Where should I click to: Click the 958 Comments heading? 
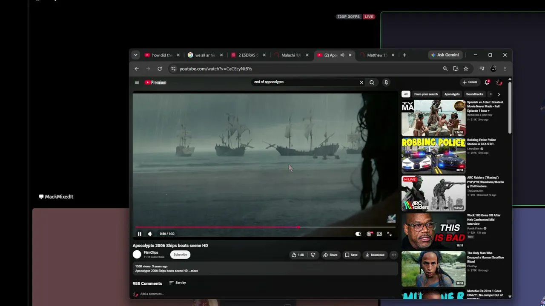[x=147, y=283]
